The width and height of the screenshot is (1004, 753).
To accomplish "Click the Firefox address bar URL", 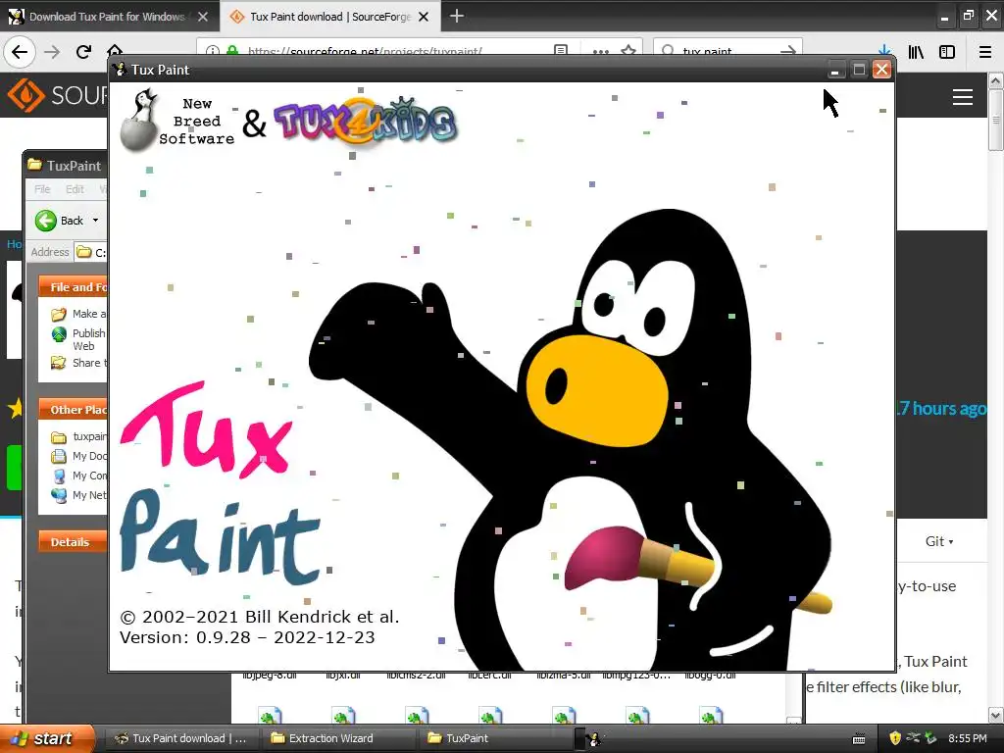I will [x=365, y=51].
